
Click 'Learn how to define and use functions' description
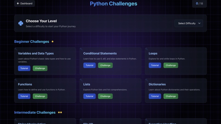tap(42, 90)
